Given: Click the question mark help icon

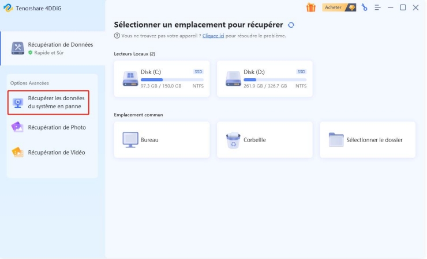Looking at the screenshot, I should tap(117, 36).
